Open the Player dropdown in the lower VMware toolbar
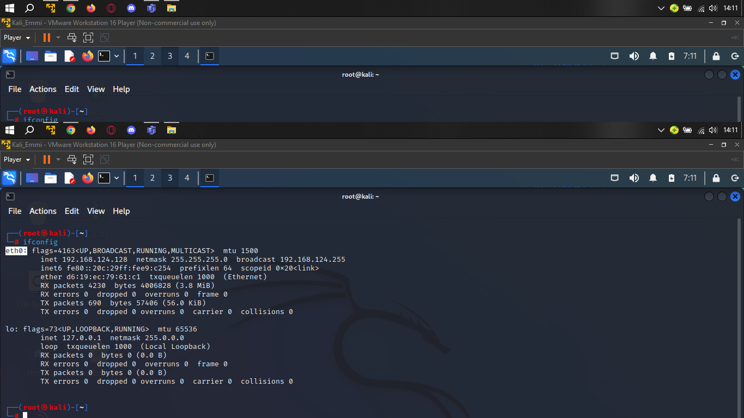 [x=17, y=159]
